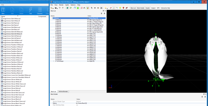Viewport: 208px width, 106px height.
Task: Select the Top view cube icon
Action: click(75, 8)
